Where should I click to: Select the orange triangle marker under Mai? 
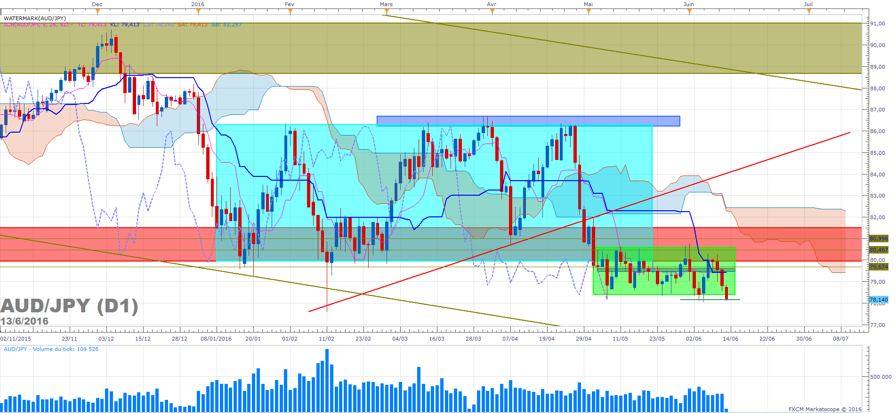(x=589, y=12)
